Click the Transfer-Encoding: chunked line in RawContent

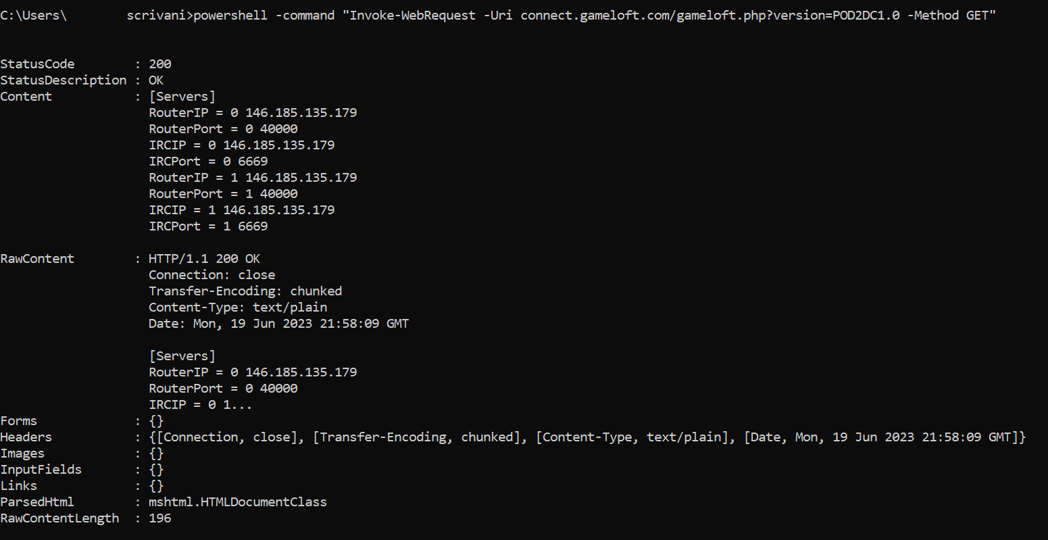pyautogui.click(x=245, y=291)
